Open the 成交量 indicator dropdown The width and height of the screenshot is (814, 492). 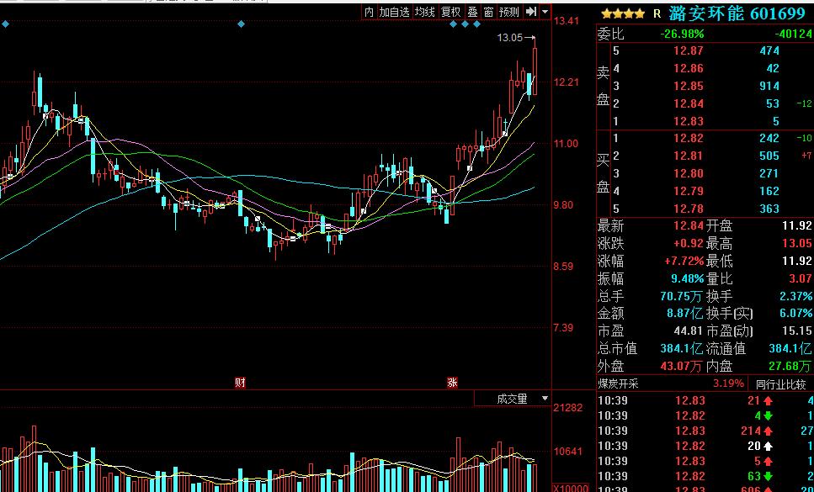pyautogui.click(x=512, y=399)
